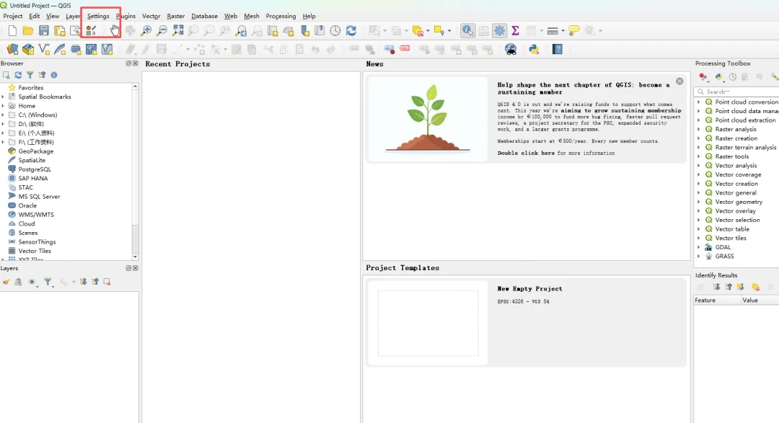
Task: Select GeoPackage in Browser tree
Action: click(36, 151)
